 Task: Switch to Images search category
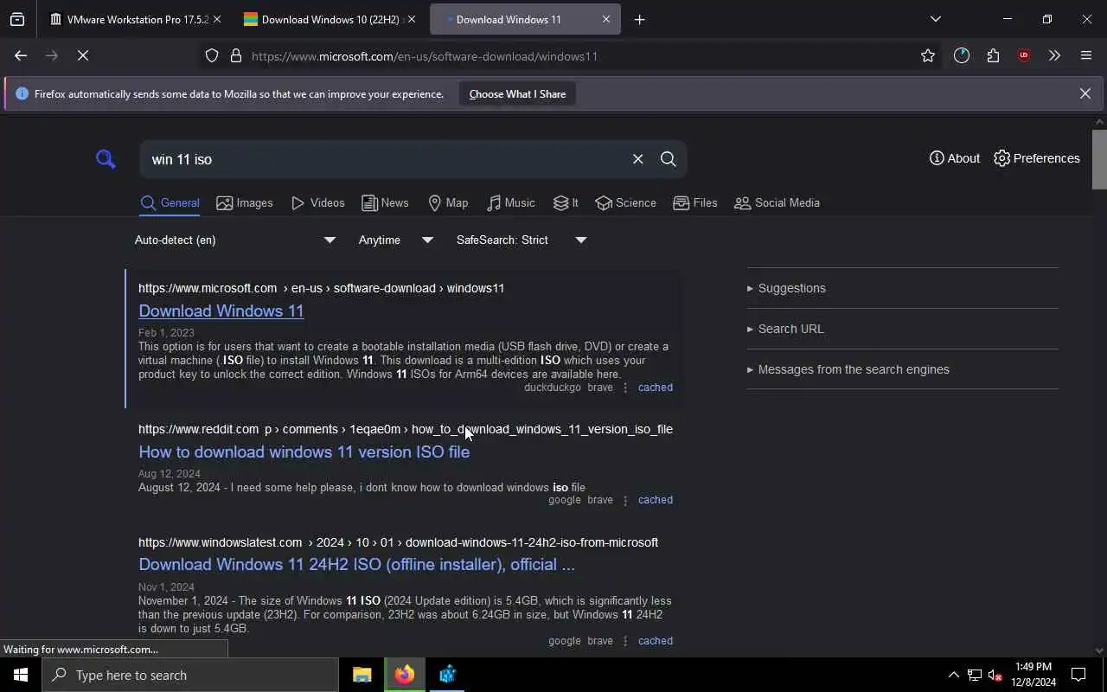pyautogui.click(x=245, y=203)
